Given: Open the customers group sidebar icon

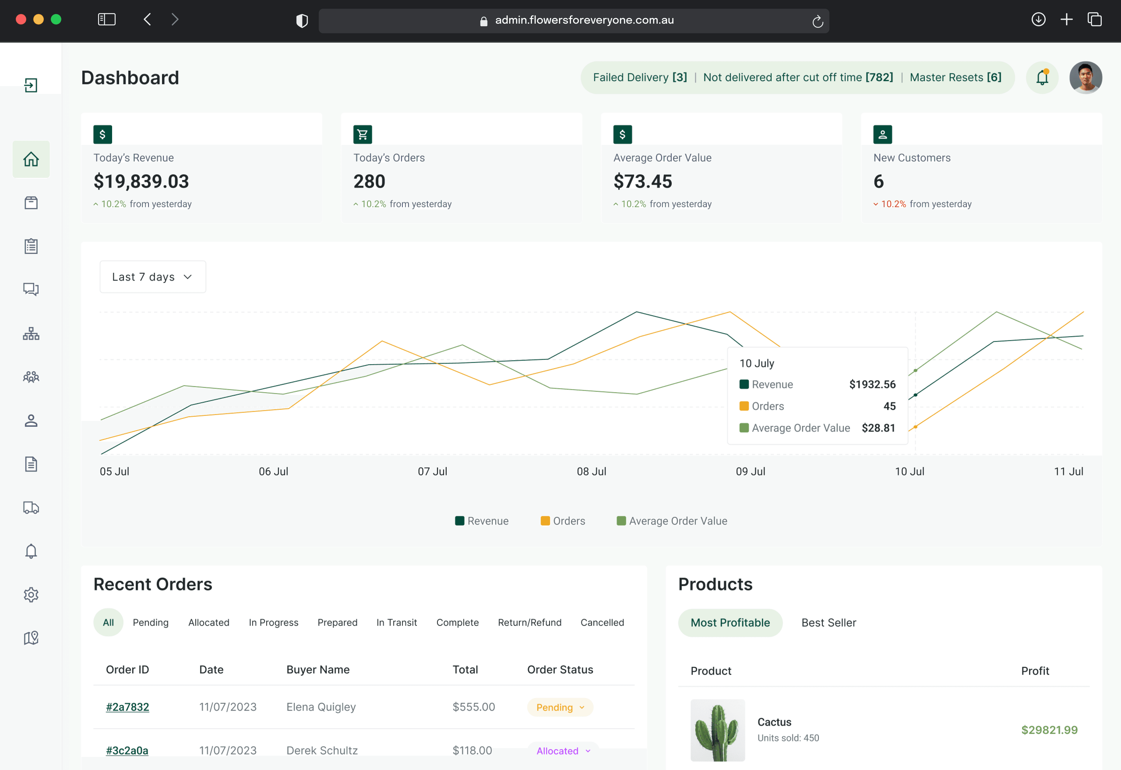Looking at the screenshot, I should point(31,377).
